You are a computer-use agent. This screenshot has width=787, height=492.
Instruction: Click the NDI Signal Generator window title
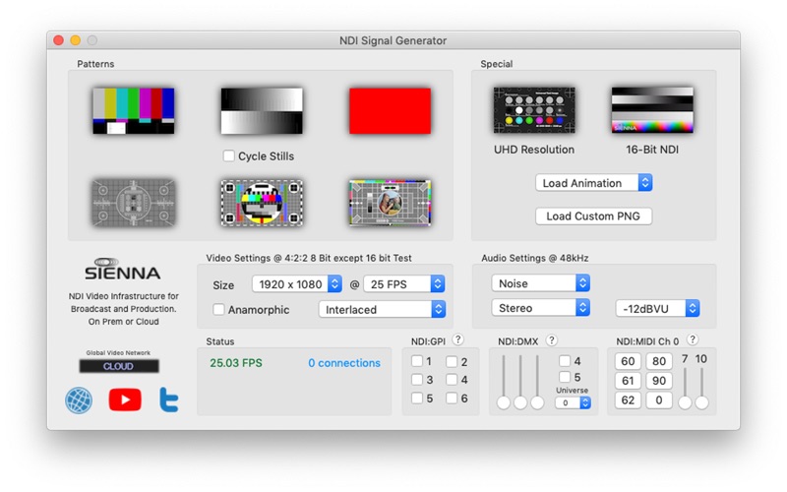393,40
